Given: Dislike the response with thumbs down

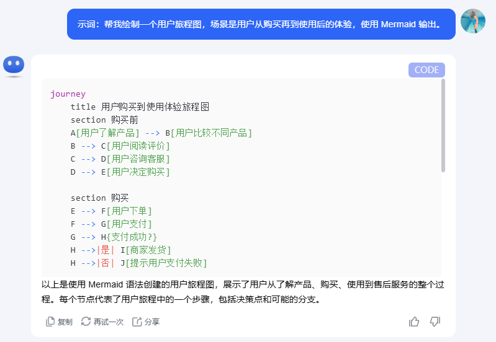Looking at the screenshot, I should (x=435, y=321).
